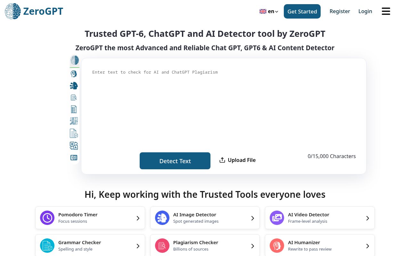Expand Grammar Checker chevron arrow

tap(138, 246)
